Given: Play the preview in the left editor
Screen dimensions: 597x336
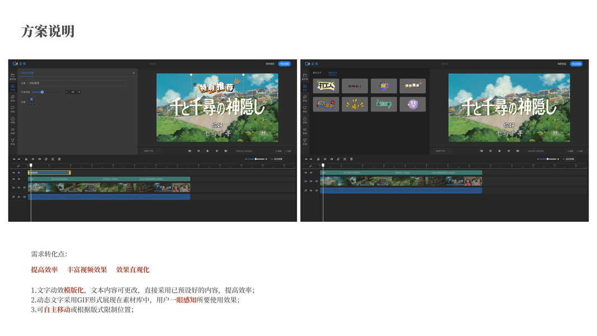Looking at the screenshot, I should [208, 151].
